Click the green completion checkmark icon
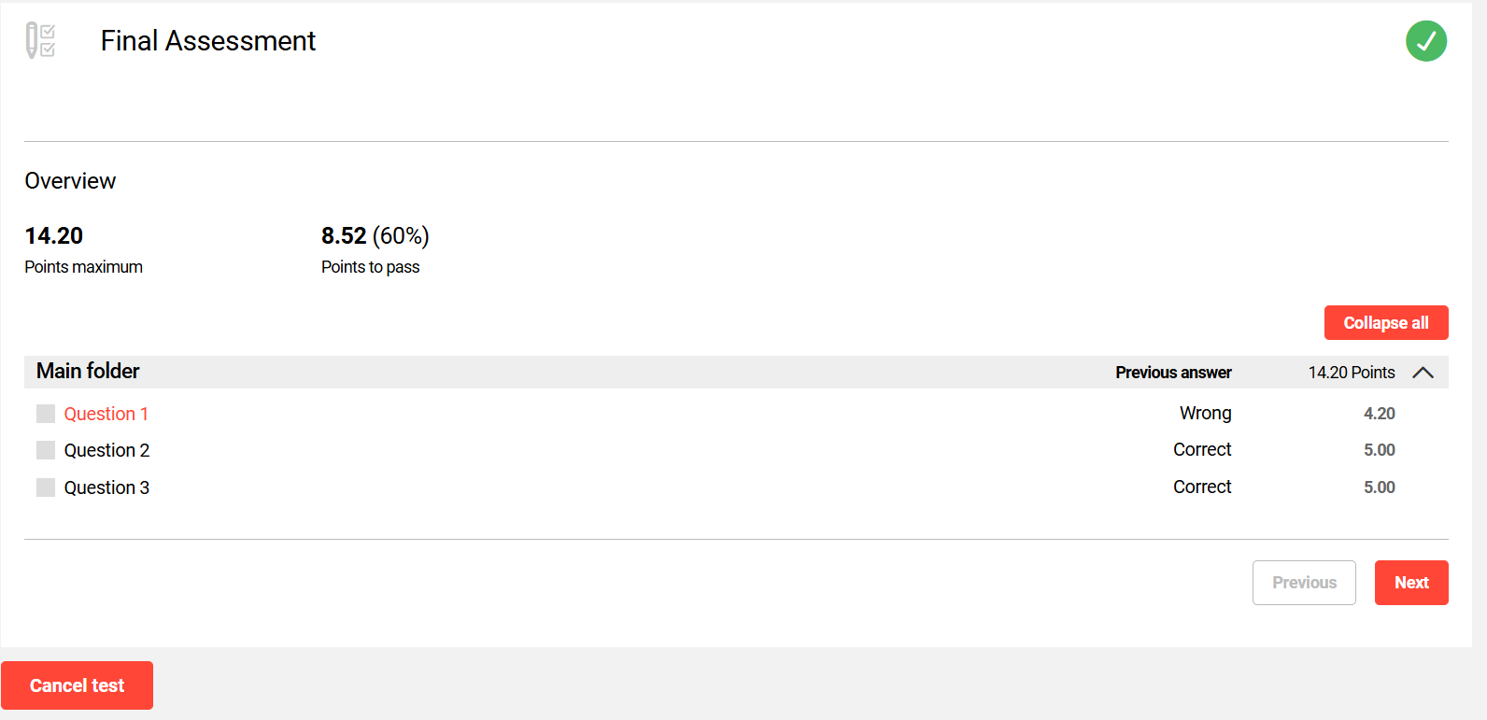Image resolution: width=1487 pixels, height=720 pixels. pos(1425,41)
